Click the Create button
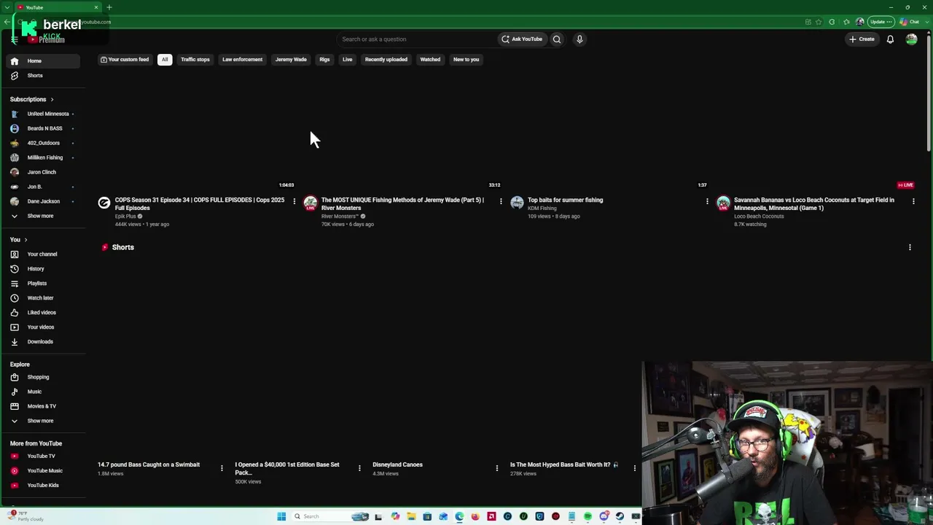This screenshot has height=525, width=933. point(862,39)
